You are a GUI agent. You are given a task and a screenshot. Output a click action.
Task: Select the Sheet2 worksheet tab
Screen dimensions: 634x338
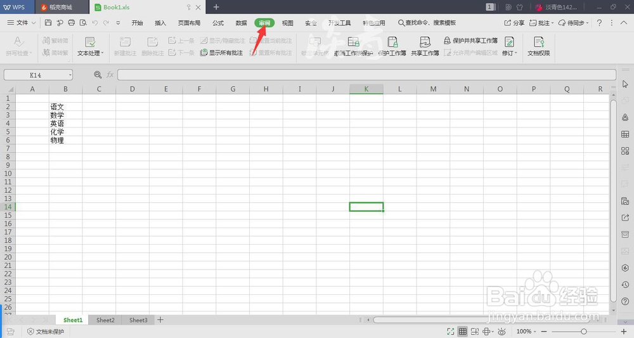pyautogui.click(x=105, y=320)
